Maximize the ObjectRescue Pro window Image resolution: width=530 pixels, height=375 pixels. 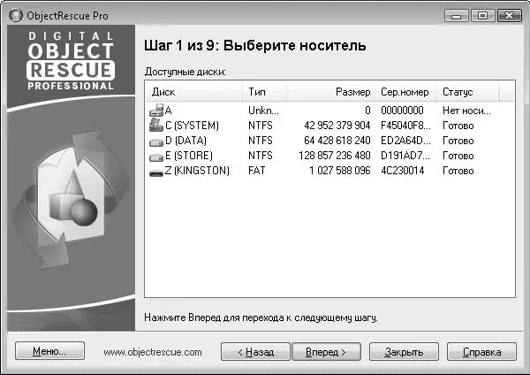tap(482, 15)
